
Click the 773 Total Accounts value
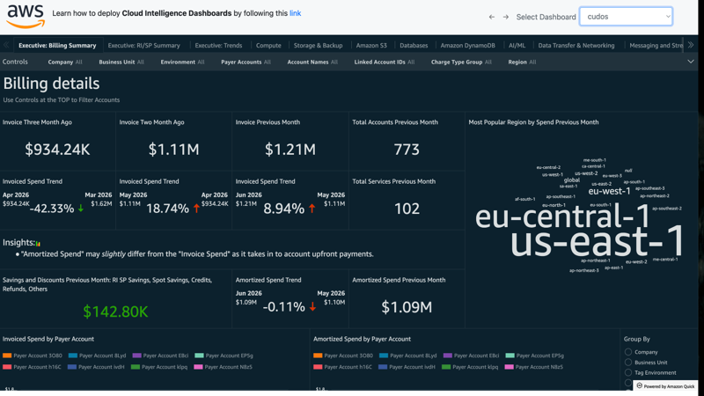407,150
